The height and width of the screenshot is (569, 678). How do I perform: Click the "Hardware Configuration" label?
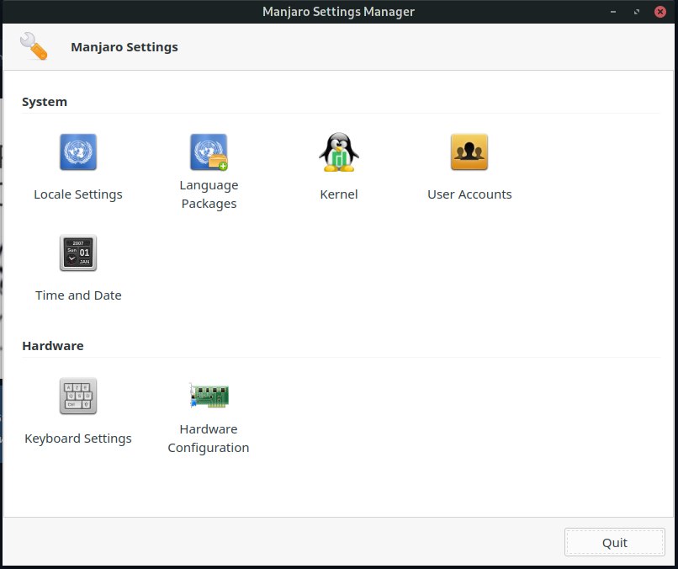pos(209,439)
